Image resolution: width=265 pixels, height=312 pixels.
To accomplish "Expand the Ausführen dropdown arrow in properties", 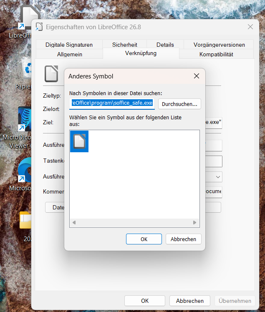I will [x=218, y=177].
